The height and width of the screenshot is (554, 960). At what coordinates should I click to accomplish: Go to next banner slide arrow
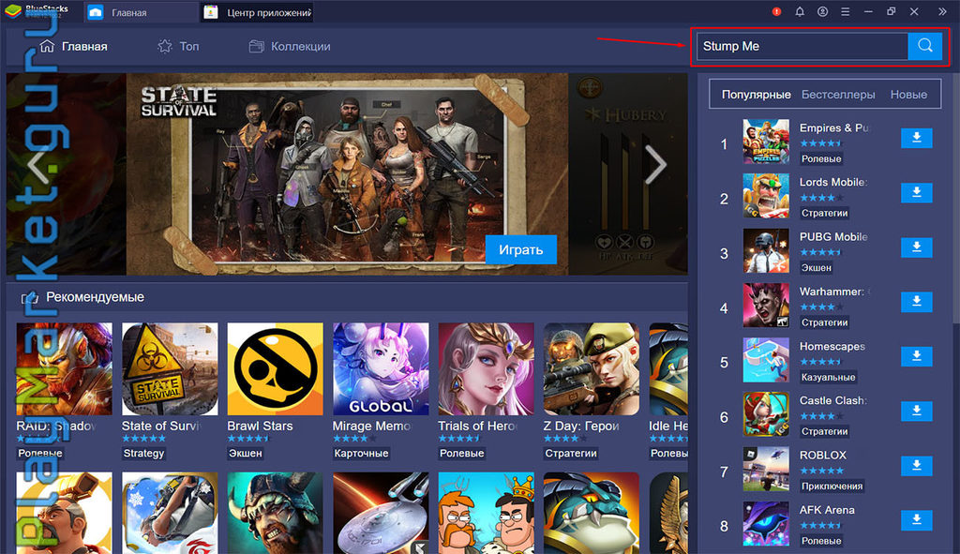coord(655,164)
